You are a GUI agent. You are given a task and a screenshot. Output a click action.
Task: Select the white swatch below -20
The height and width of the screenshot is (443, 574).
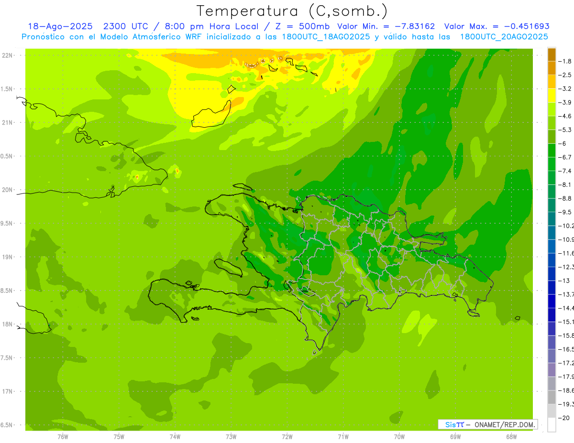click(x=552, y=425)
